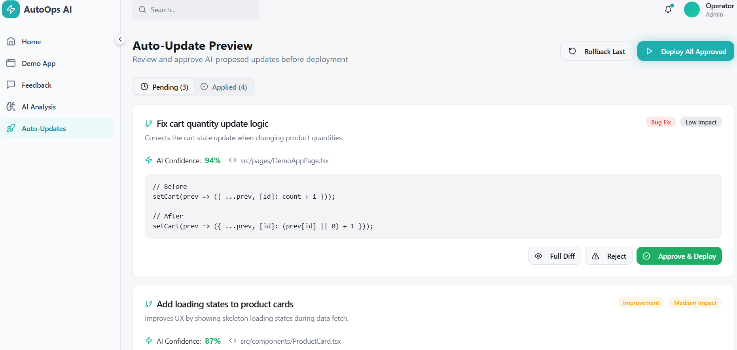Click the Bug Fix tag badge
This screenshot has height=350, width=737.
pyautogui.click(x=661, y=122)
